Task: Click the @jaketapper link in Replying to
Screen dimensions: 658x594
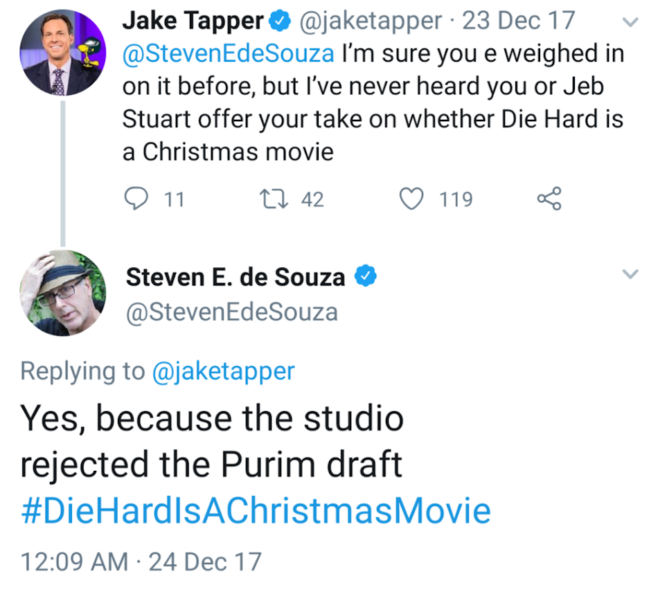Action: point(223,371)
